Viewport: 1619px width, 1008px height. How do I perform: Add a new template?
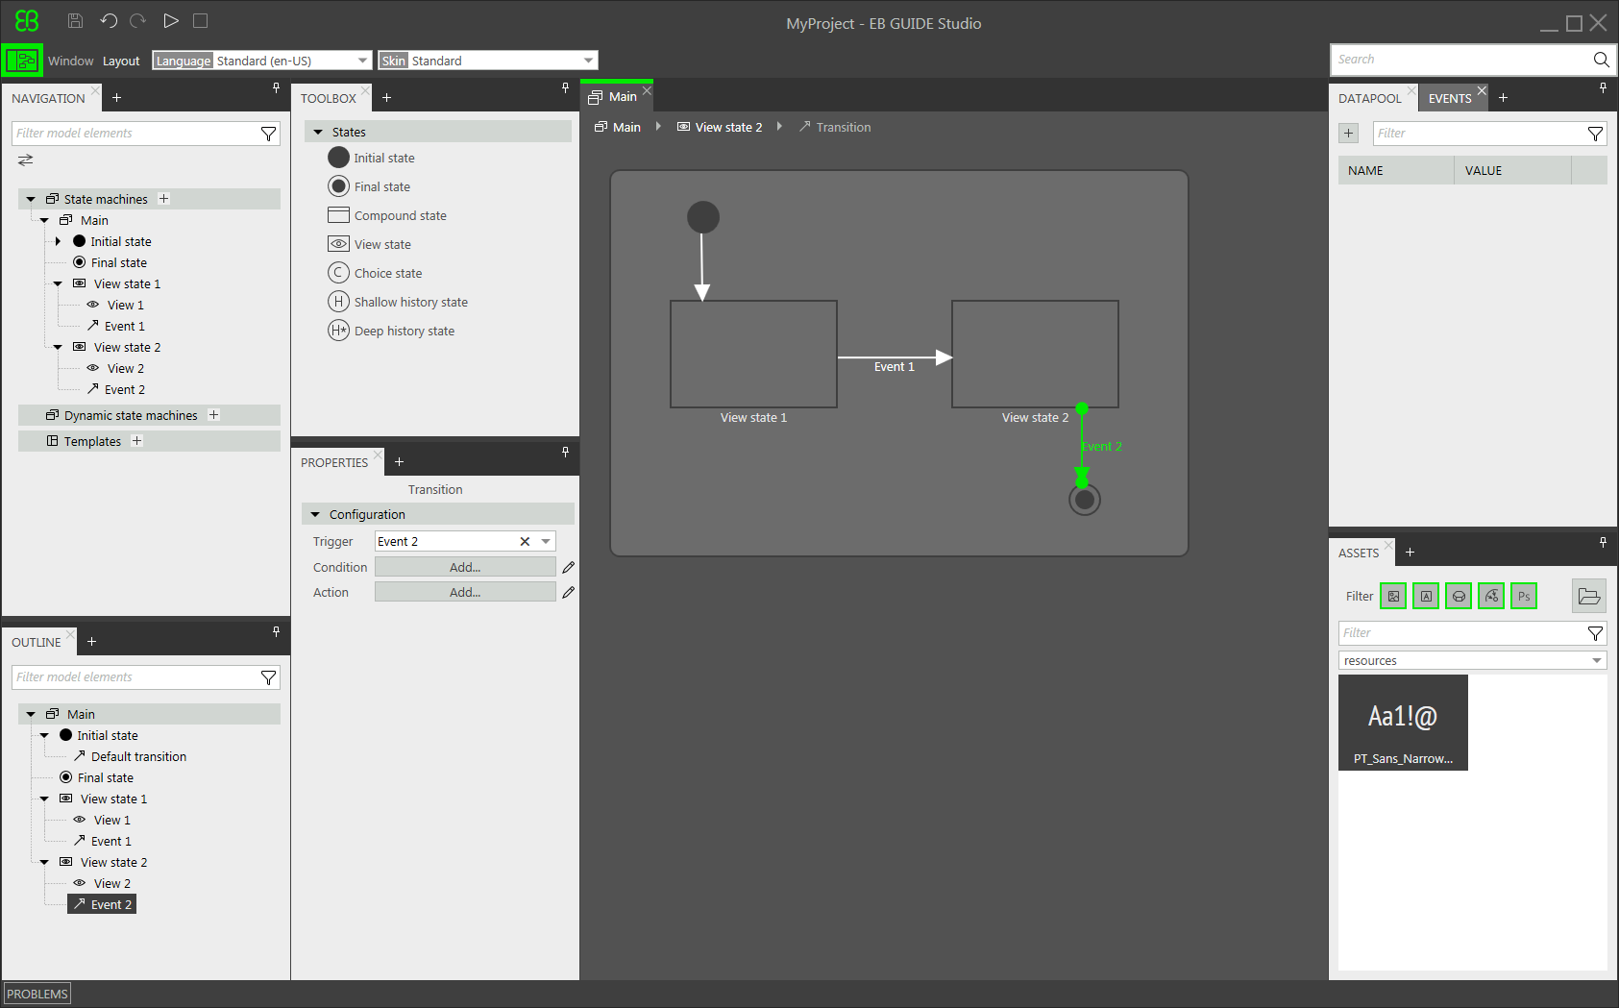(136, 441)
